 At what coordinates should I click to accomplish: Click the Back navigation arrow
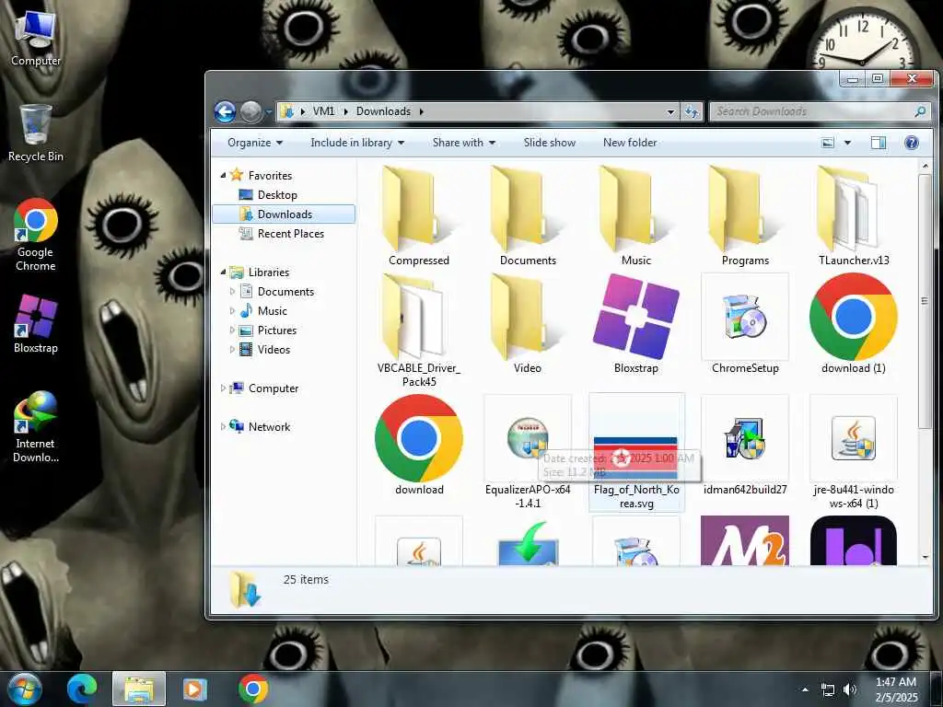(x=225, y=111)
